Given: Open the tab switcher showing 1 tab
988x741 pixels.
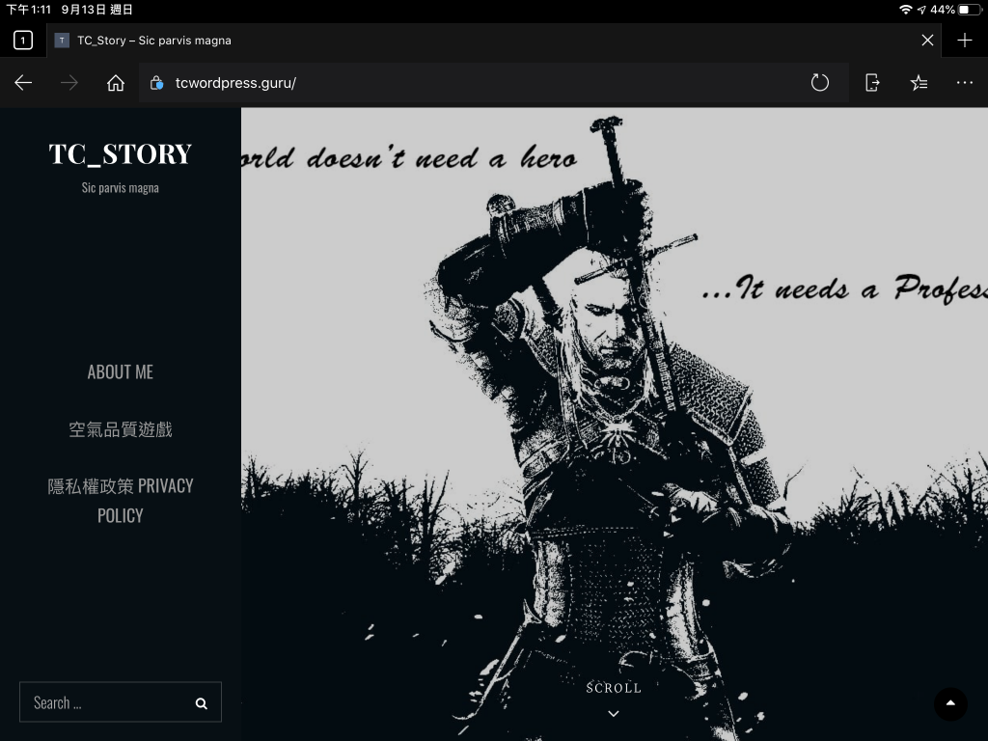Looking at the screenshot, I should 23,41.
